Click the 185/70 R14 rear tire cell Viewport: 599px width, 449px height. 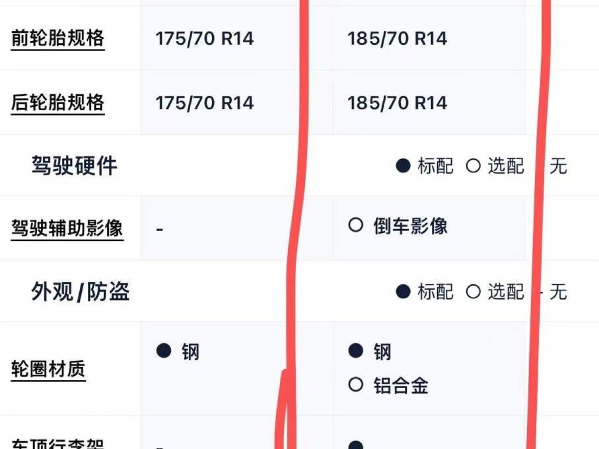point(397,103)
